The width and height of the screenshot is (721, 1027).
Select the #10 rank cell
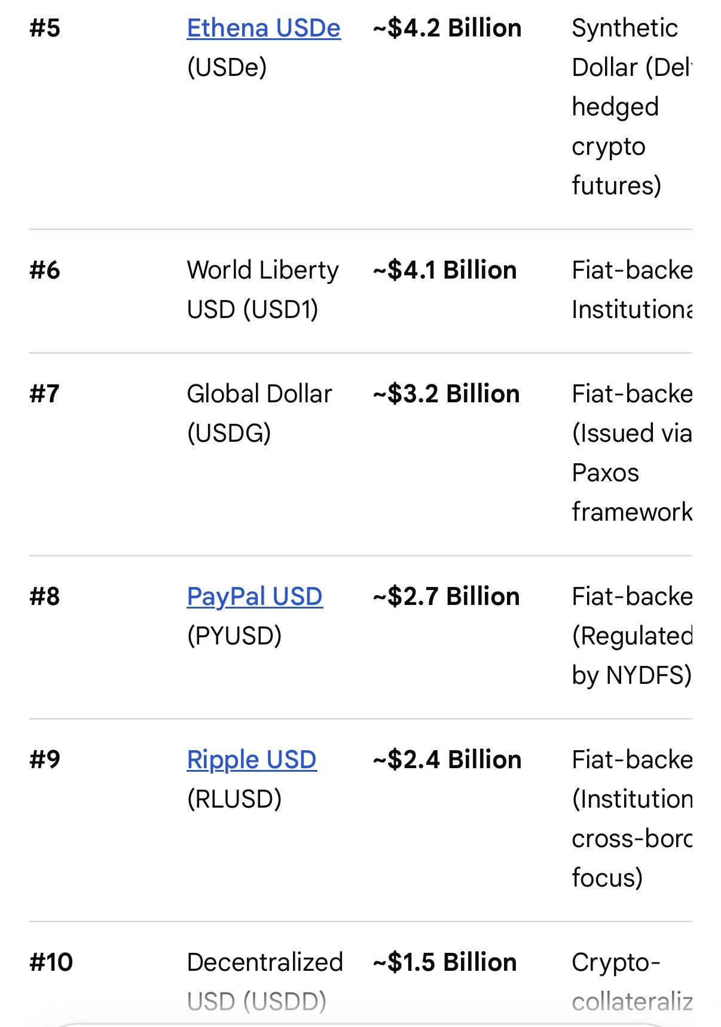point(51,962)
